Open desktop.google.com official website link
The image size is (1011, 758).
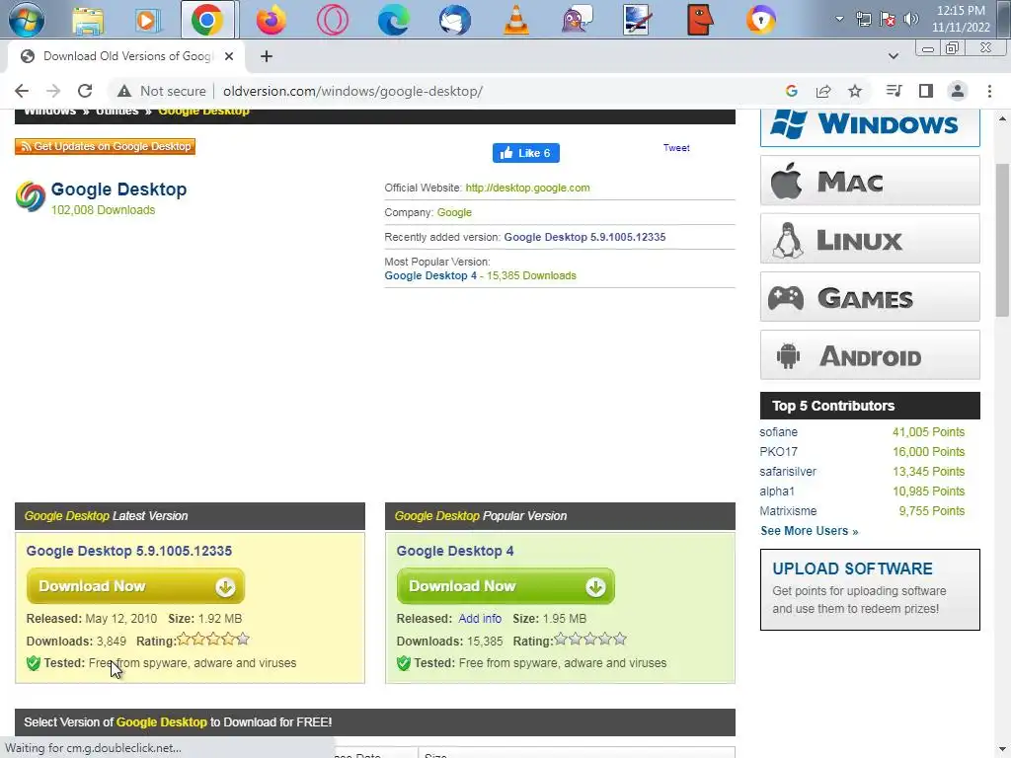pos(527,188)
